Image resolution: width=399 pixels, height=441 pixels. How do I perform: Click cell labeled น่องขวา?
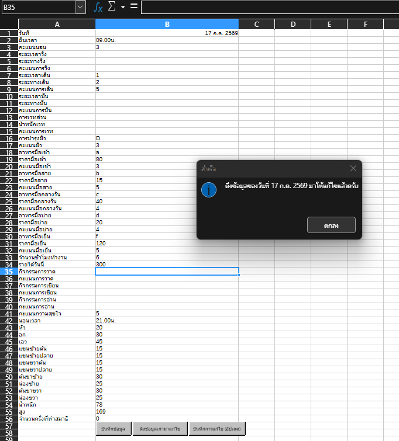(57, 398)
